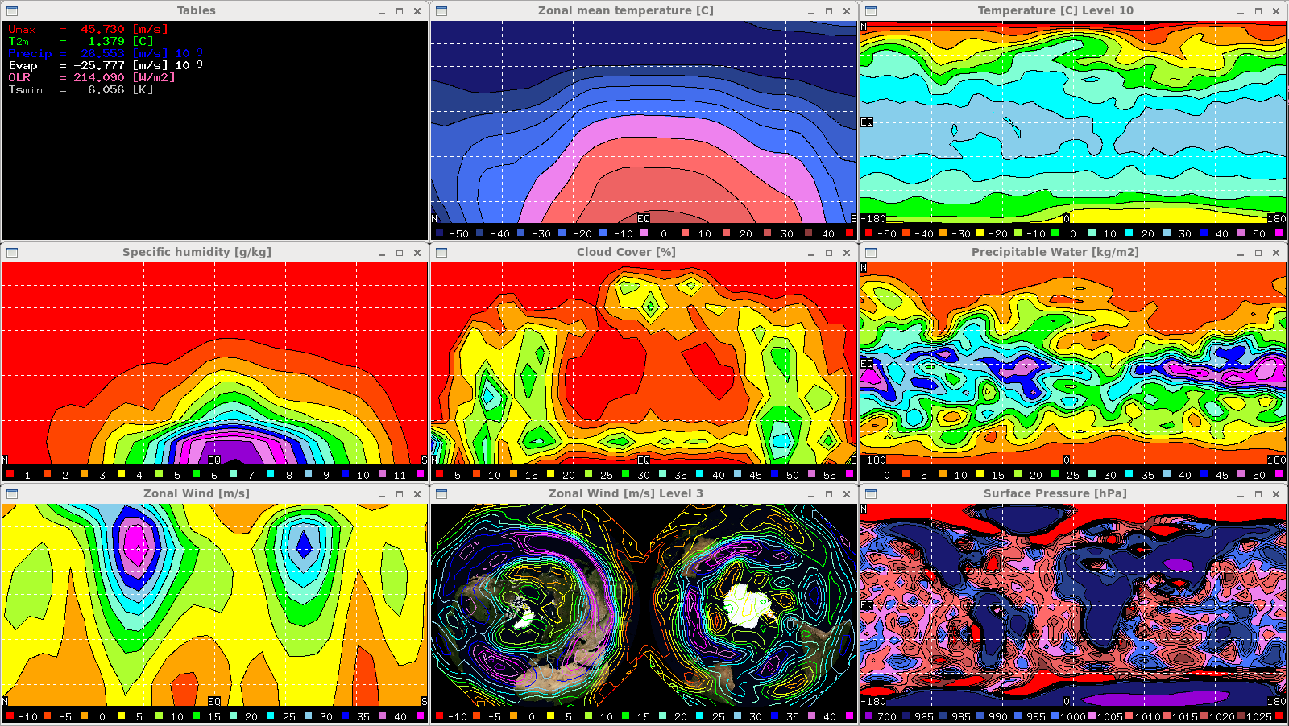Click the northern hemisphere polar wind map

[536, 606]
